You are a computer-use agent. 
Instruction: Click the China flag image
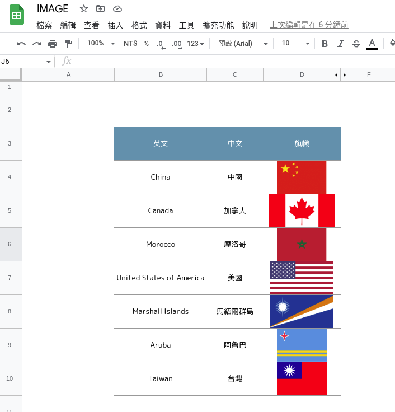click(x=302, y=177)
